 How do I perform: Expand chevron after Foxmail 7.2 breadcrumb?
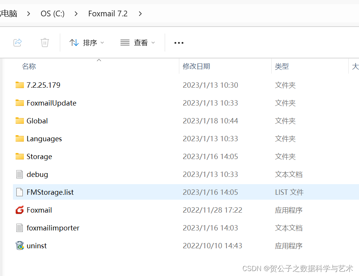click(140, 14)
